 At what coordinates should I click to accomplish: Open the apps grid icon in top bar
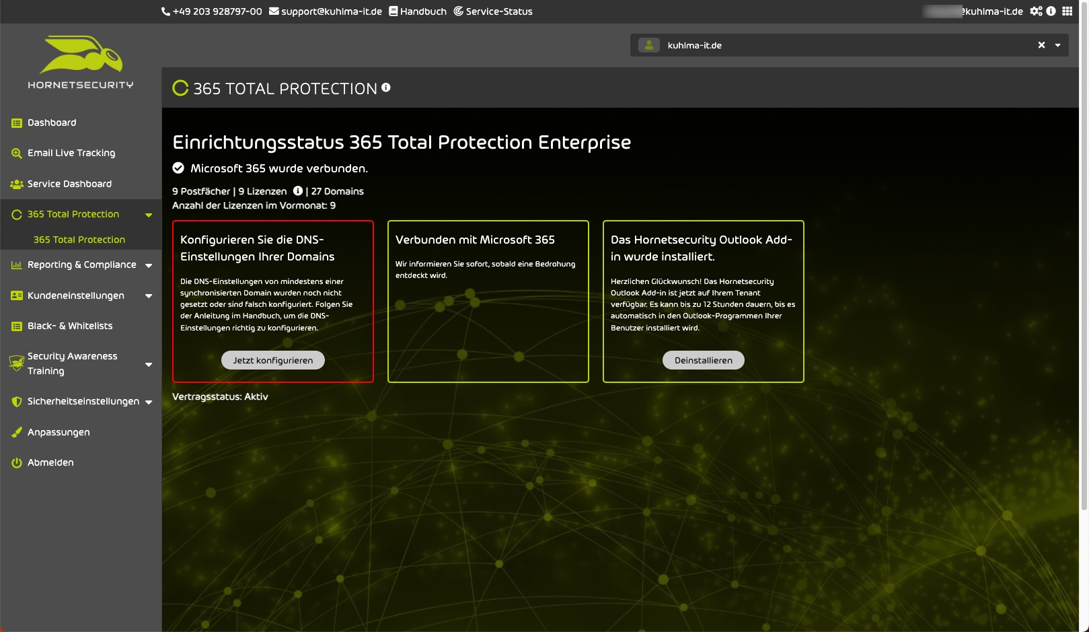click(1067, 11)
